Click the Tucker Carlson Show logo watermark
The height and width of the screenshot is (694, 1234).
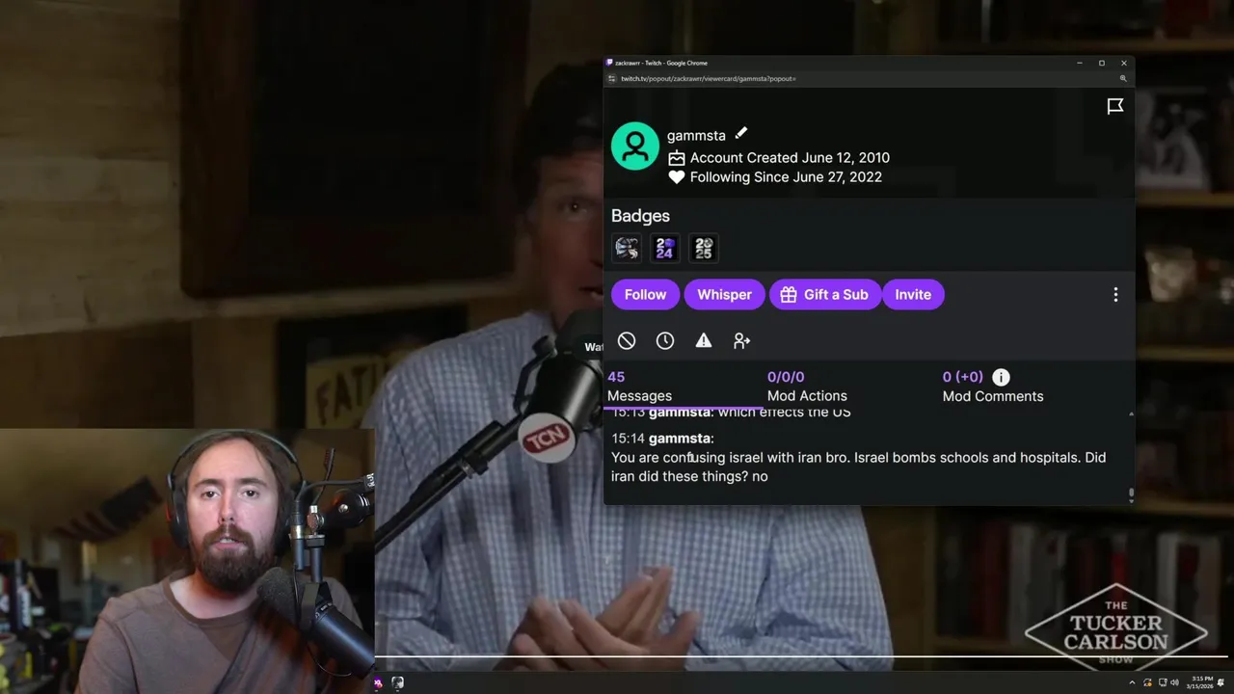pos(1115,633)
